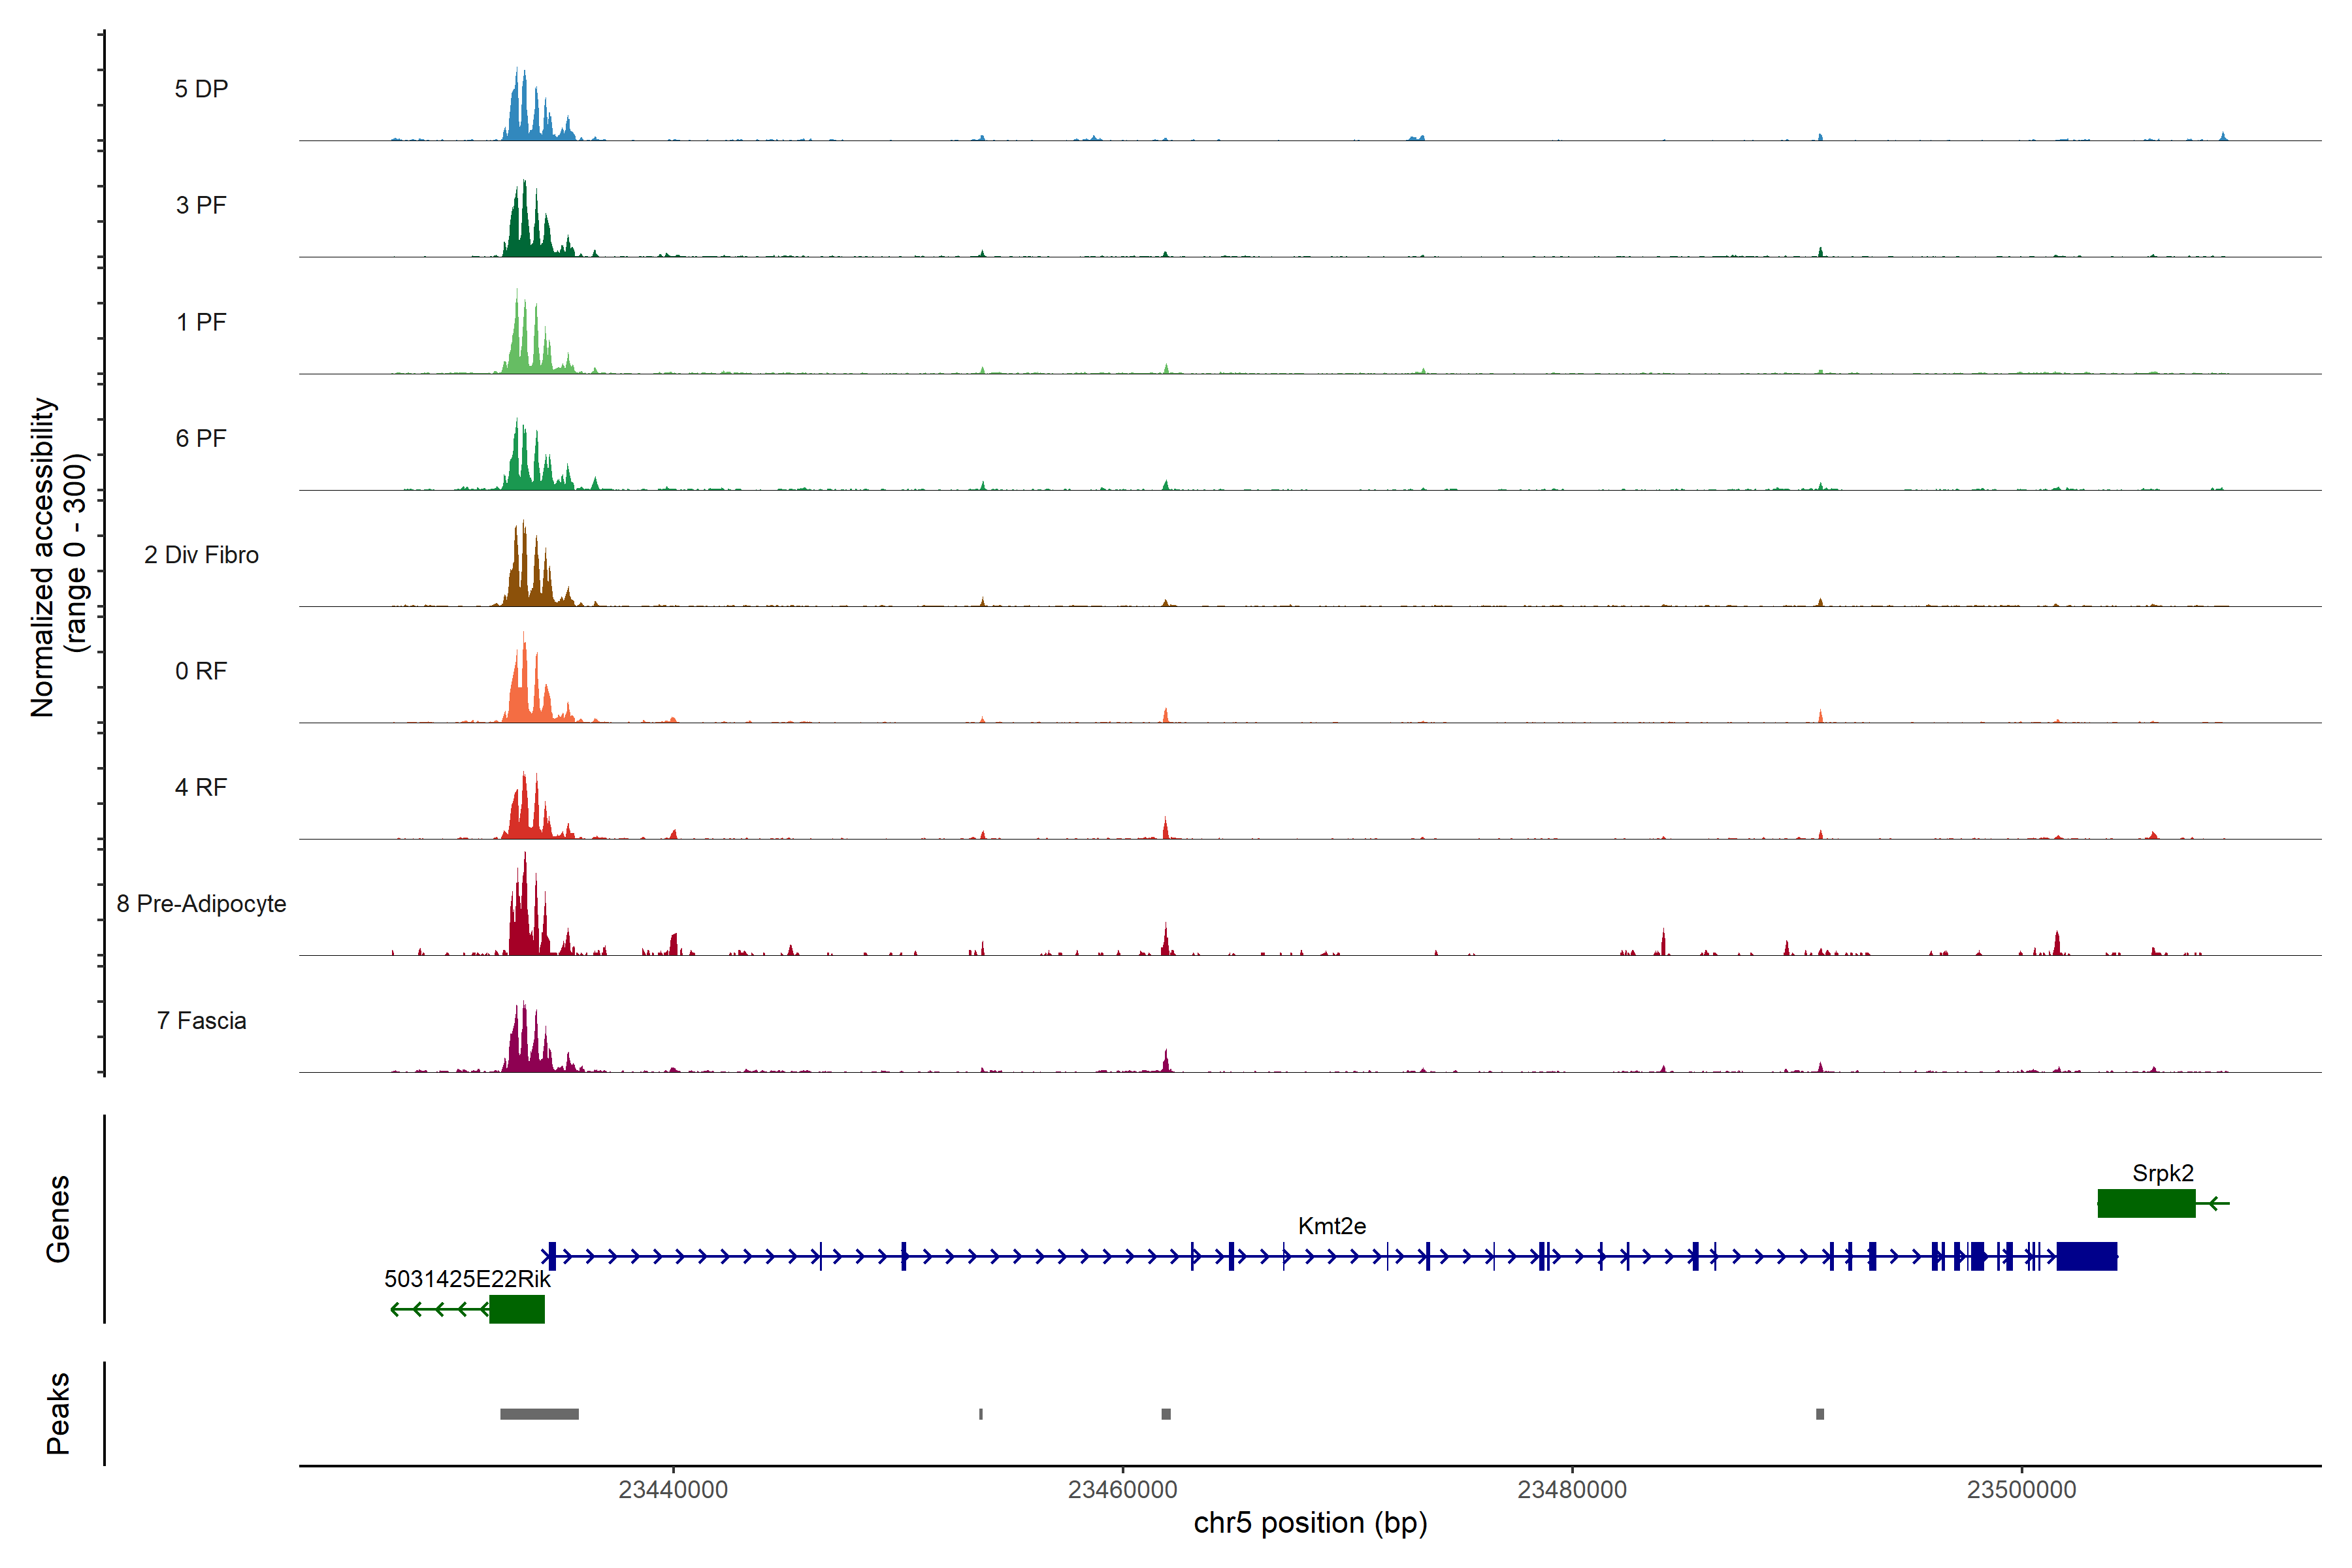Click the Srpk2 gene green block
The height and width of the screenshot is (1568, 2352).
pos(2146,1203)
